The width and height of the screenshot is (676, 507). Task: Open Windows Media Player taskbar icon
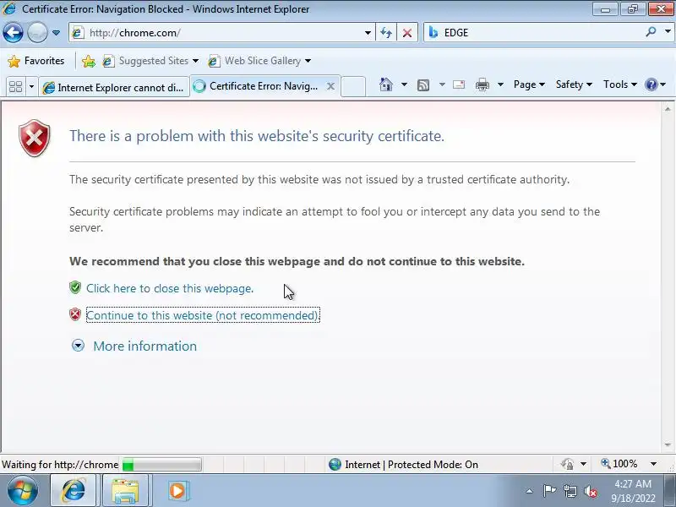tap(177, 491)
